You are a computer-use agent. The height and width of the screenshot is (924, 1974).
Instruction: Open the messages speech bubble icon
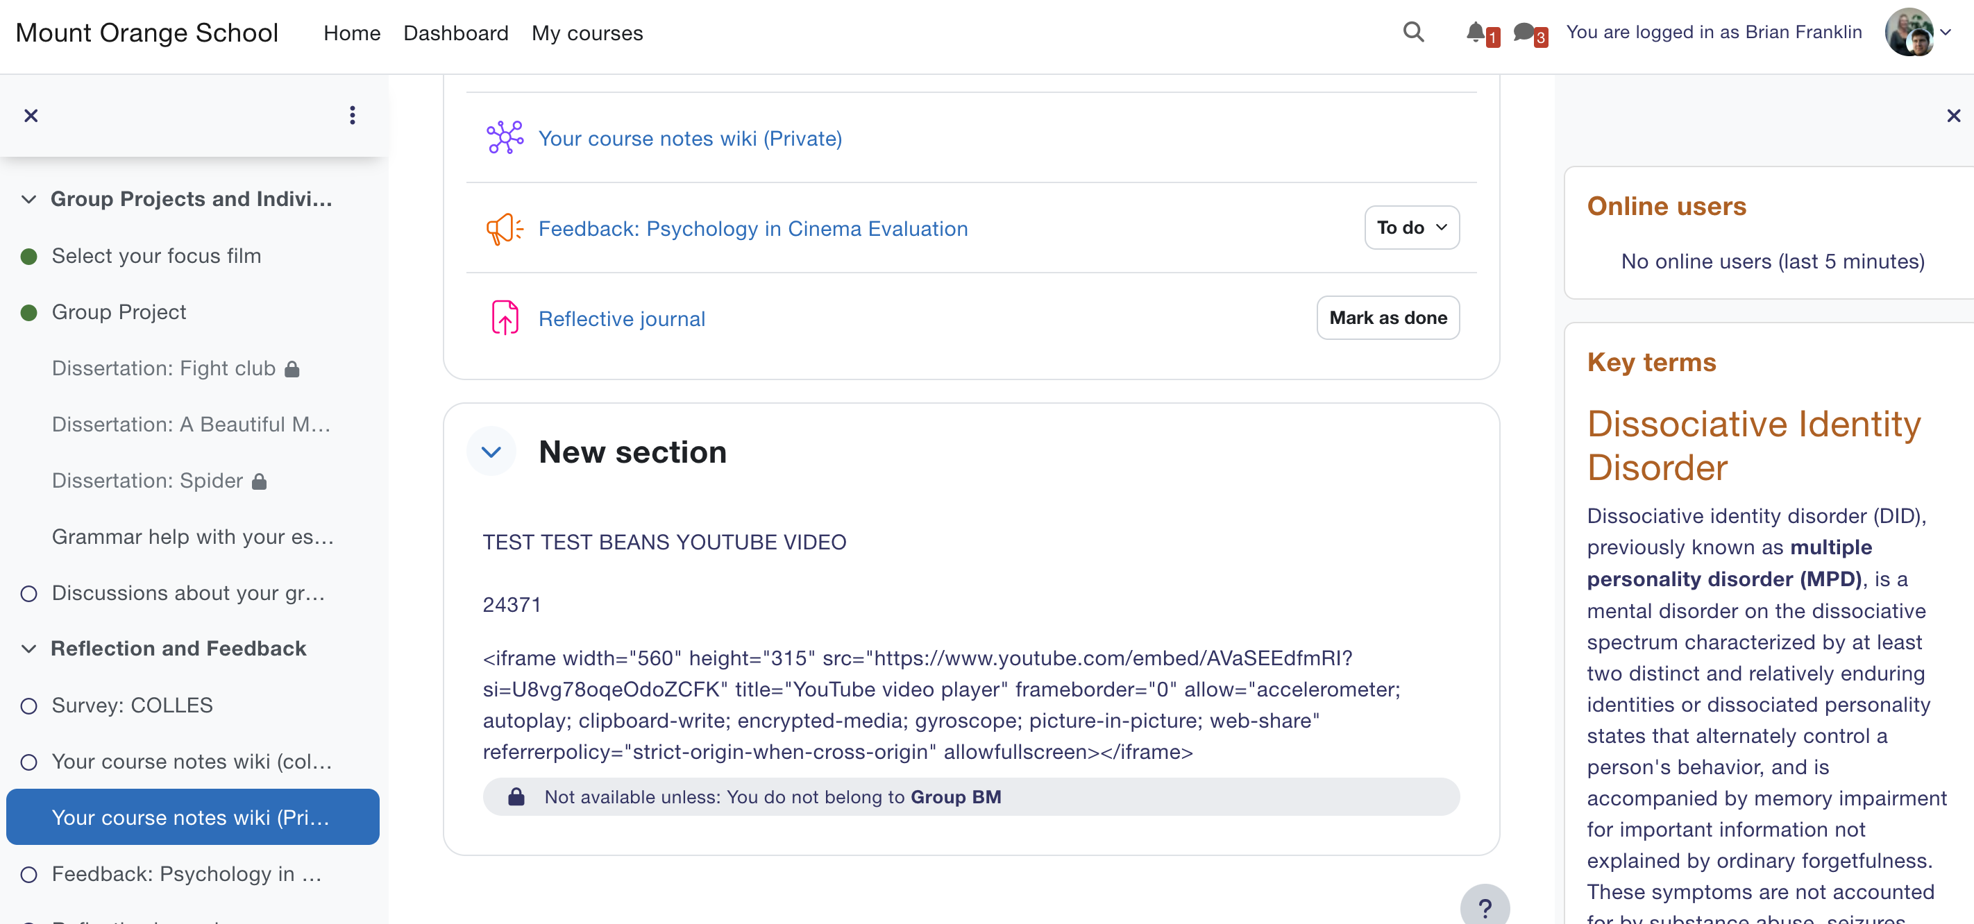[1524, 32]
